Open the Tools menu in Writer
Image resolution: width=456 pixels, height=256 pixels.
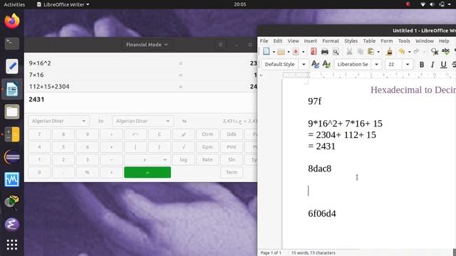tap(404, 41)
